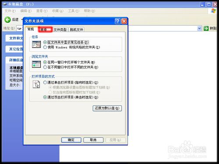Click the 浏览文件夹 section window icon
Viewport: 219px width, 164px height.
(x=36, y=64)
